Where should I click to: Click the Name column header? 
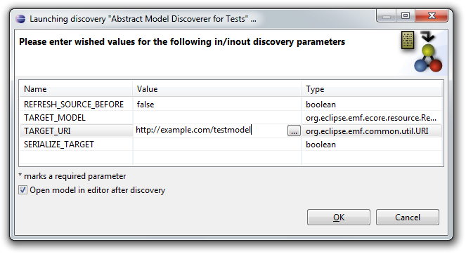click(x=76, y=89)
